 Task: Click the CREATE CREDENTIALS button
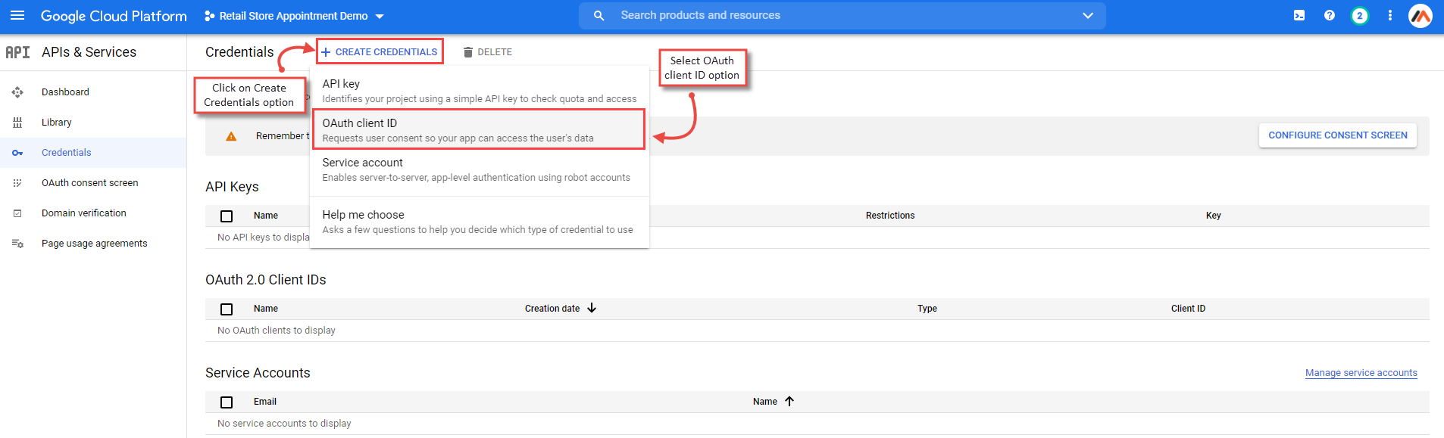click(x=380, y=51)
